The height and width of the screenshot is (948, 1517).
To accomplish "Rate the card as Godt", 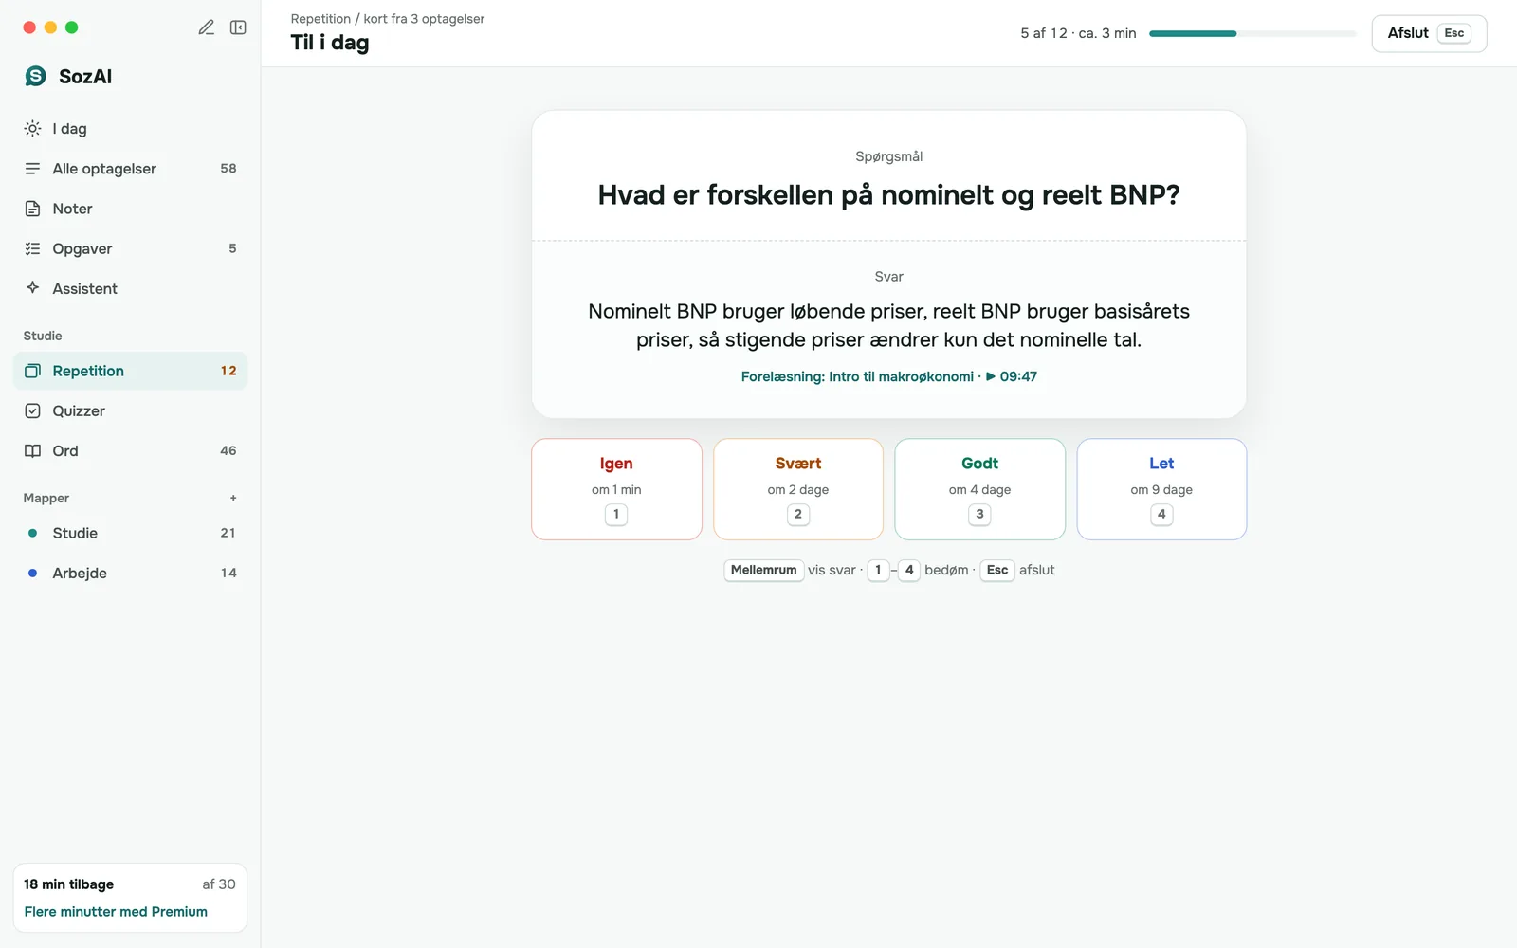I will click(979, 489).
